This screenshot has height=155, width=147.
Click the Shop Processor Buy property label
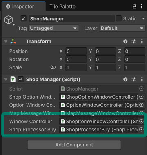point(33,130)
